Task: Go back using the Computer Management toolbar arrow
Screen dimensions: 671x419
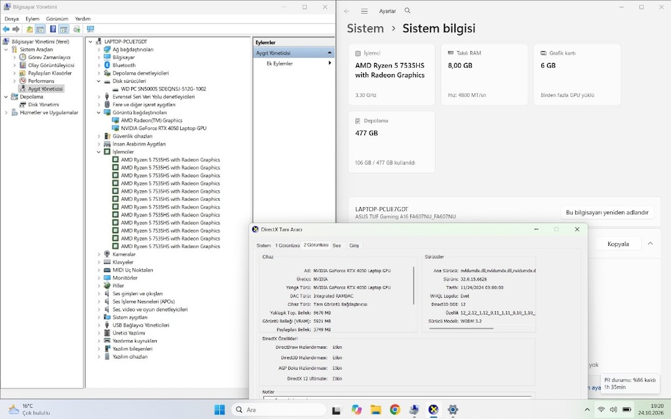Action: tap(6, 29)
